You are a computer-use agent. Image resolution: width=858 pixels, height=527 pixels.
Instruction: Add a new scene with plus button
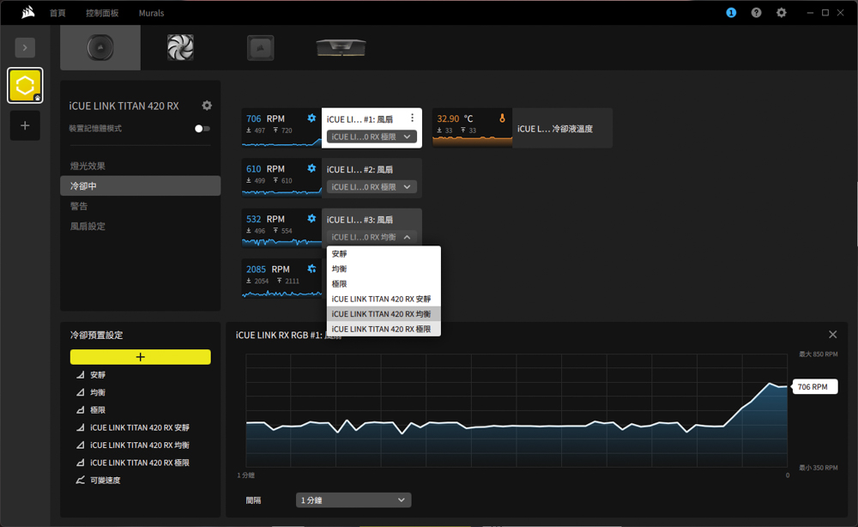(x=25, y=125)
